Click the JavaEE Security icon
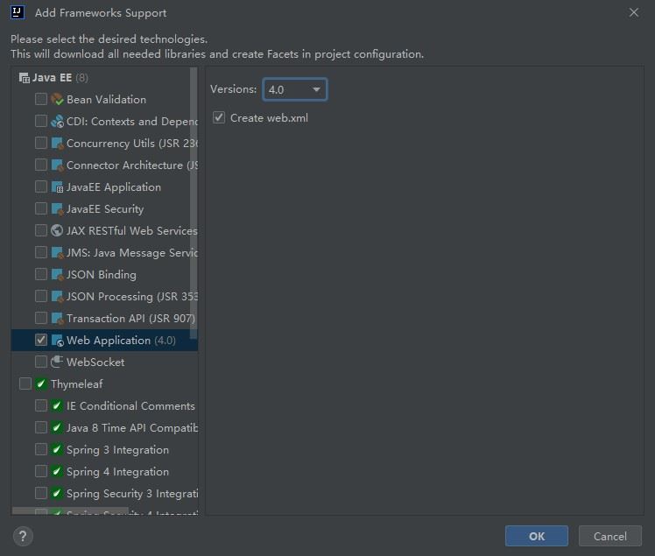The height and width of the screenshot is (556, 655). click(57, 209)
